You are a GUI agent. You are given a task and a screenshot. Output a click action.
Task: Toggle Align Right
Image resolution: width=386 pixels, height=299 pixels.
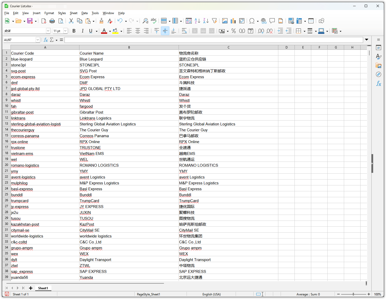pos(146,31)
